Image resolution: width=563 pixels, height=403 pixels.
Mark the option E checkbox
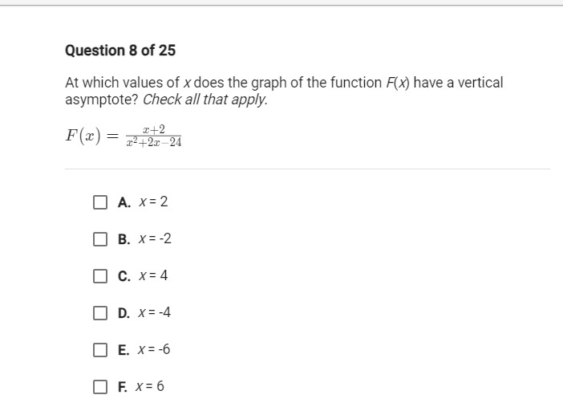99,350
